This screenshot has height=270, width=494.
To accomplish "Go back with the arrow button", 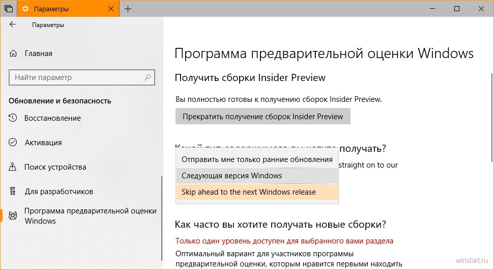I will pos(13,24).
